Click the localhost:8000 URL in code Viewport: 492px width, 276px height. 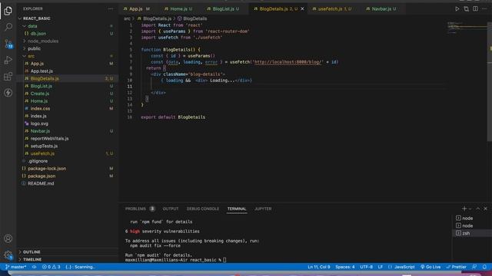(x=288, y=62)
